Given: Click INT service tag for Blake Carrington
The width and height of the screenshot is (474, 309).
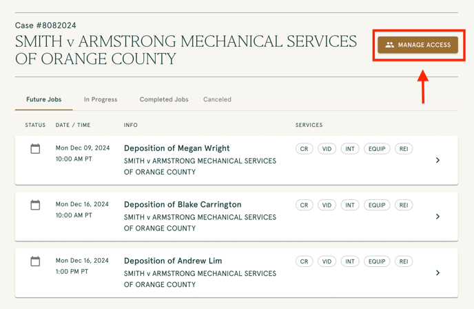Looking at the screenshot, I should tap(350, 205).
